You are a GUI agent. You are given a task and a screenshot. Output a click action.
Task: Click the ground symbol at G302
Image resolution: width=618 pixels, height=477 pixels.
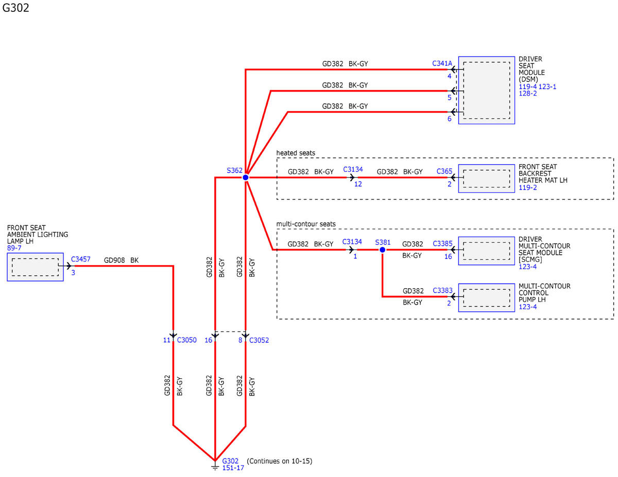pyautogui.click(x=215, y=466)
